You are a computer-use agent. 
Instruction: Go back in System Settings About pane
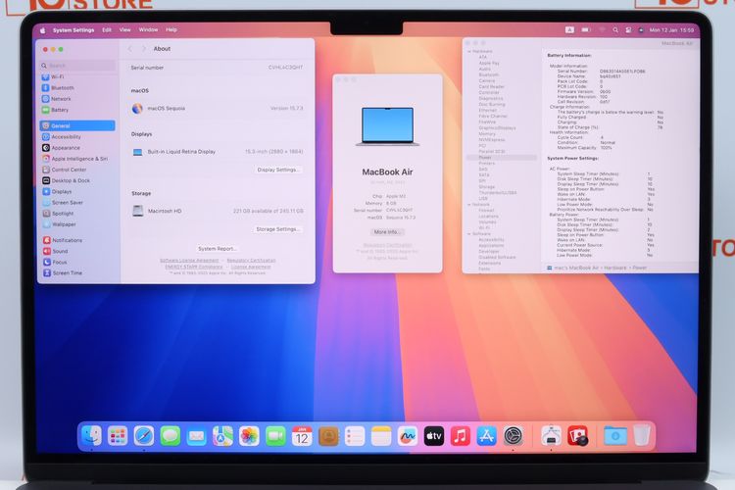coord(129,49)
